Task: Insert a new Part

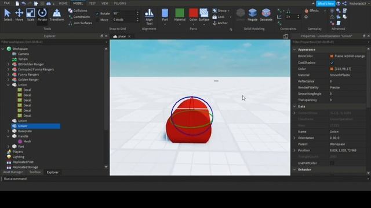Action: (x=165, y=15)
